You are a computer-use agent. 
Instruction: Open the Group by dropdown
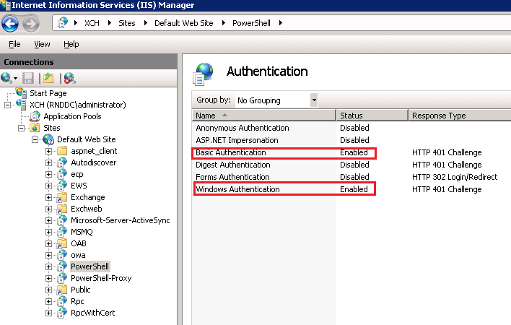[314, 100]
